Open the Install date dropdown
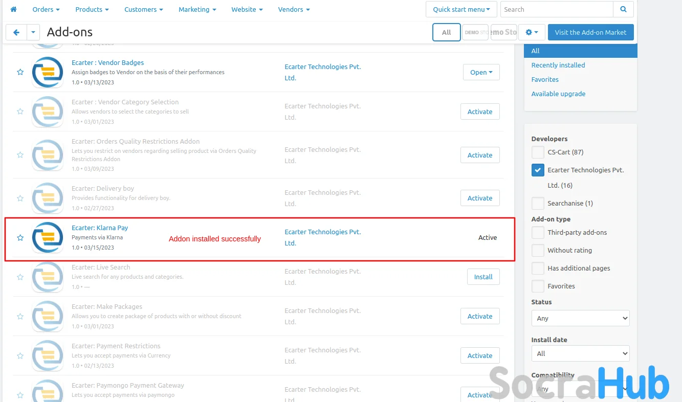The width and height of the screenshot is (682, 402). (580, 353)
